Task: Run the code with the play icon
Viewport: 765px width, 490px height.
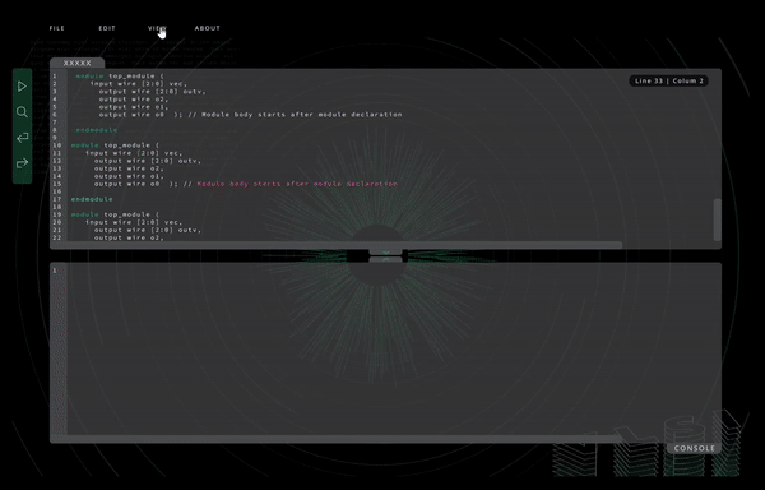Action: (x=22, y=86)
